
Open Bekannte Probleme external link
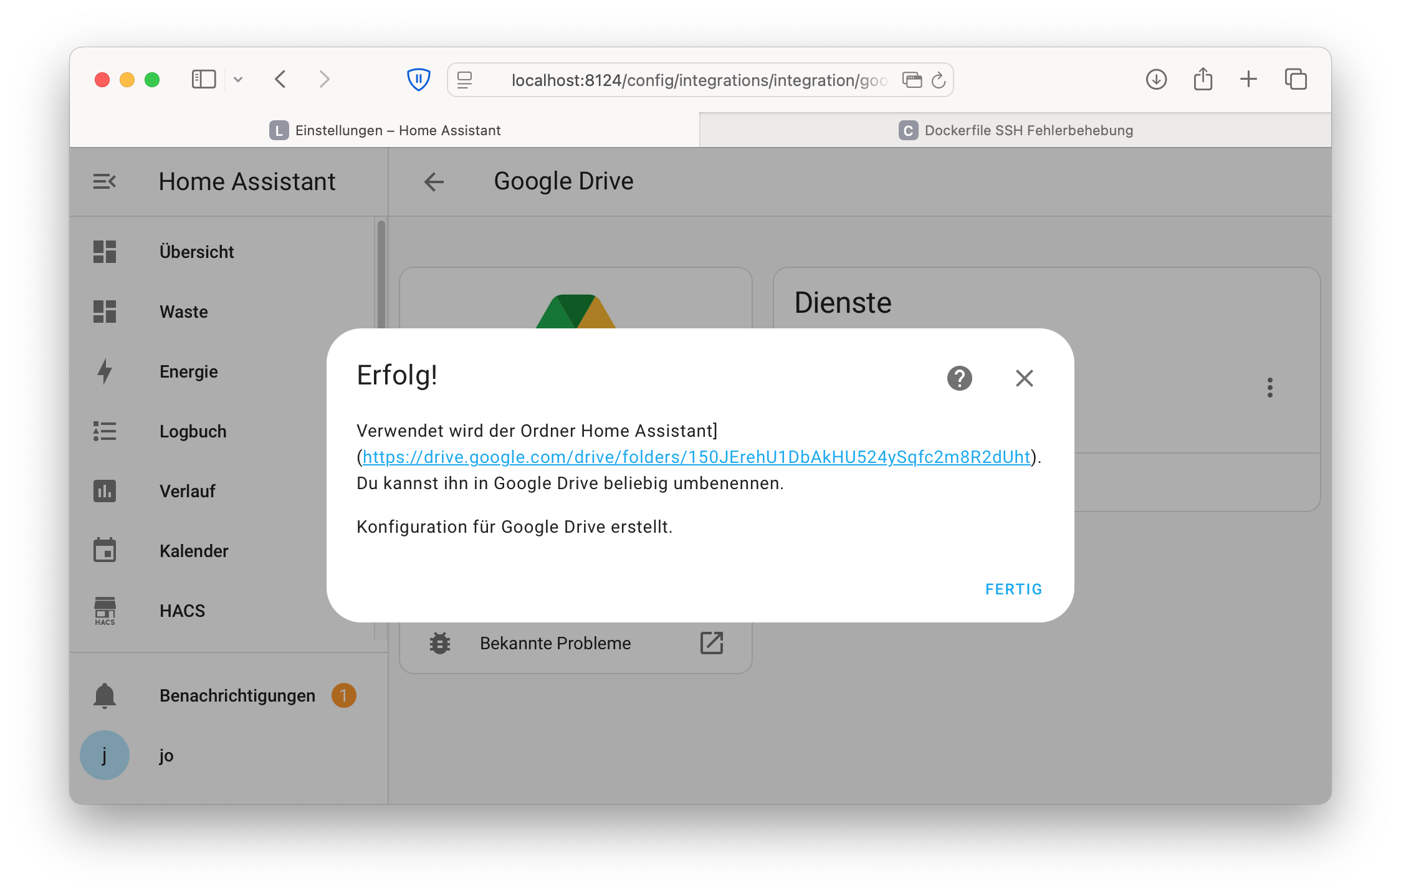pyautogui.click(x=711, y=643)
